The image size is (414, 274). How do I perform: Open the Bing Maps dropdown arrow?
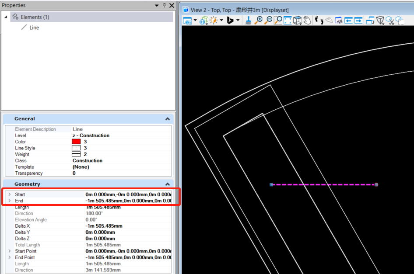click(238, 21)
